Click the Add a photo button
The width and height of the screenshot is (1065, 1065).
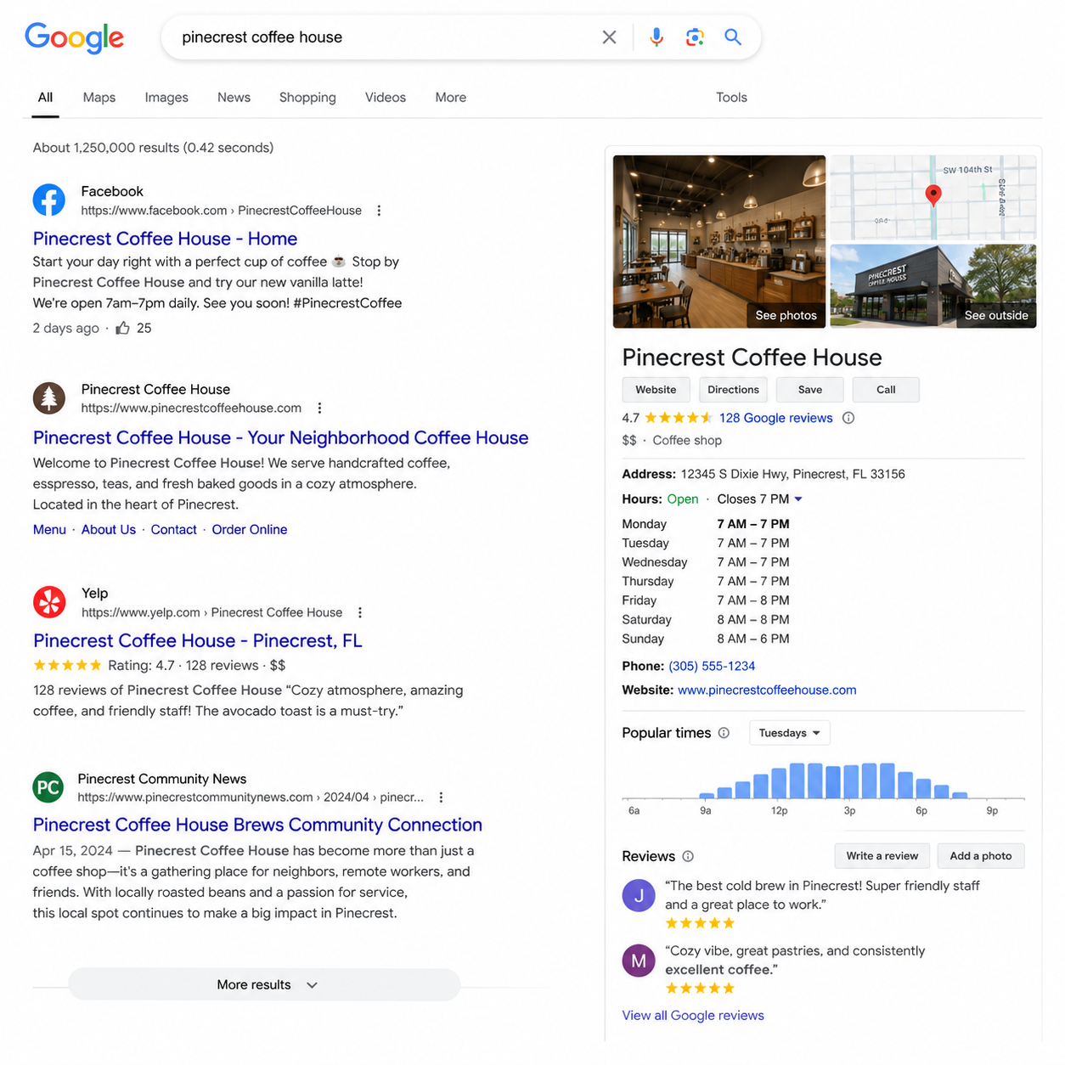pos(981,856)
